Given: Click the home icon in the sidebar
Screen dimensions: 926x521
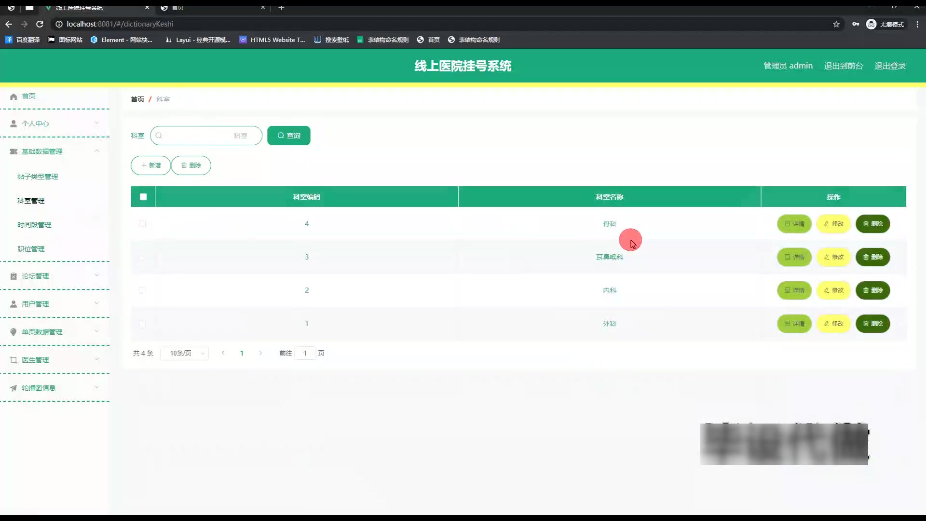Looking at the screenshot, I should pyautogui.click(x=14, y=96).
